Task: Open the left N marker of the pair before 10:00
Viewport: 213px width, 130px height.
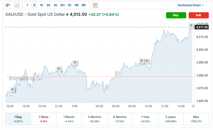Action: (142, 61)
